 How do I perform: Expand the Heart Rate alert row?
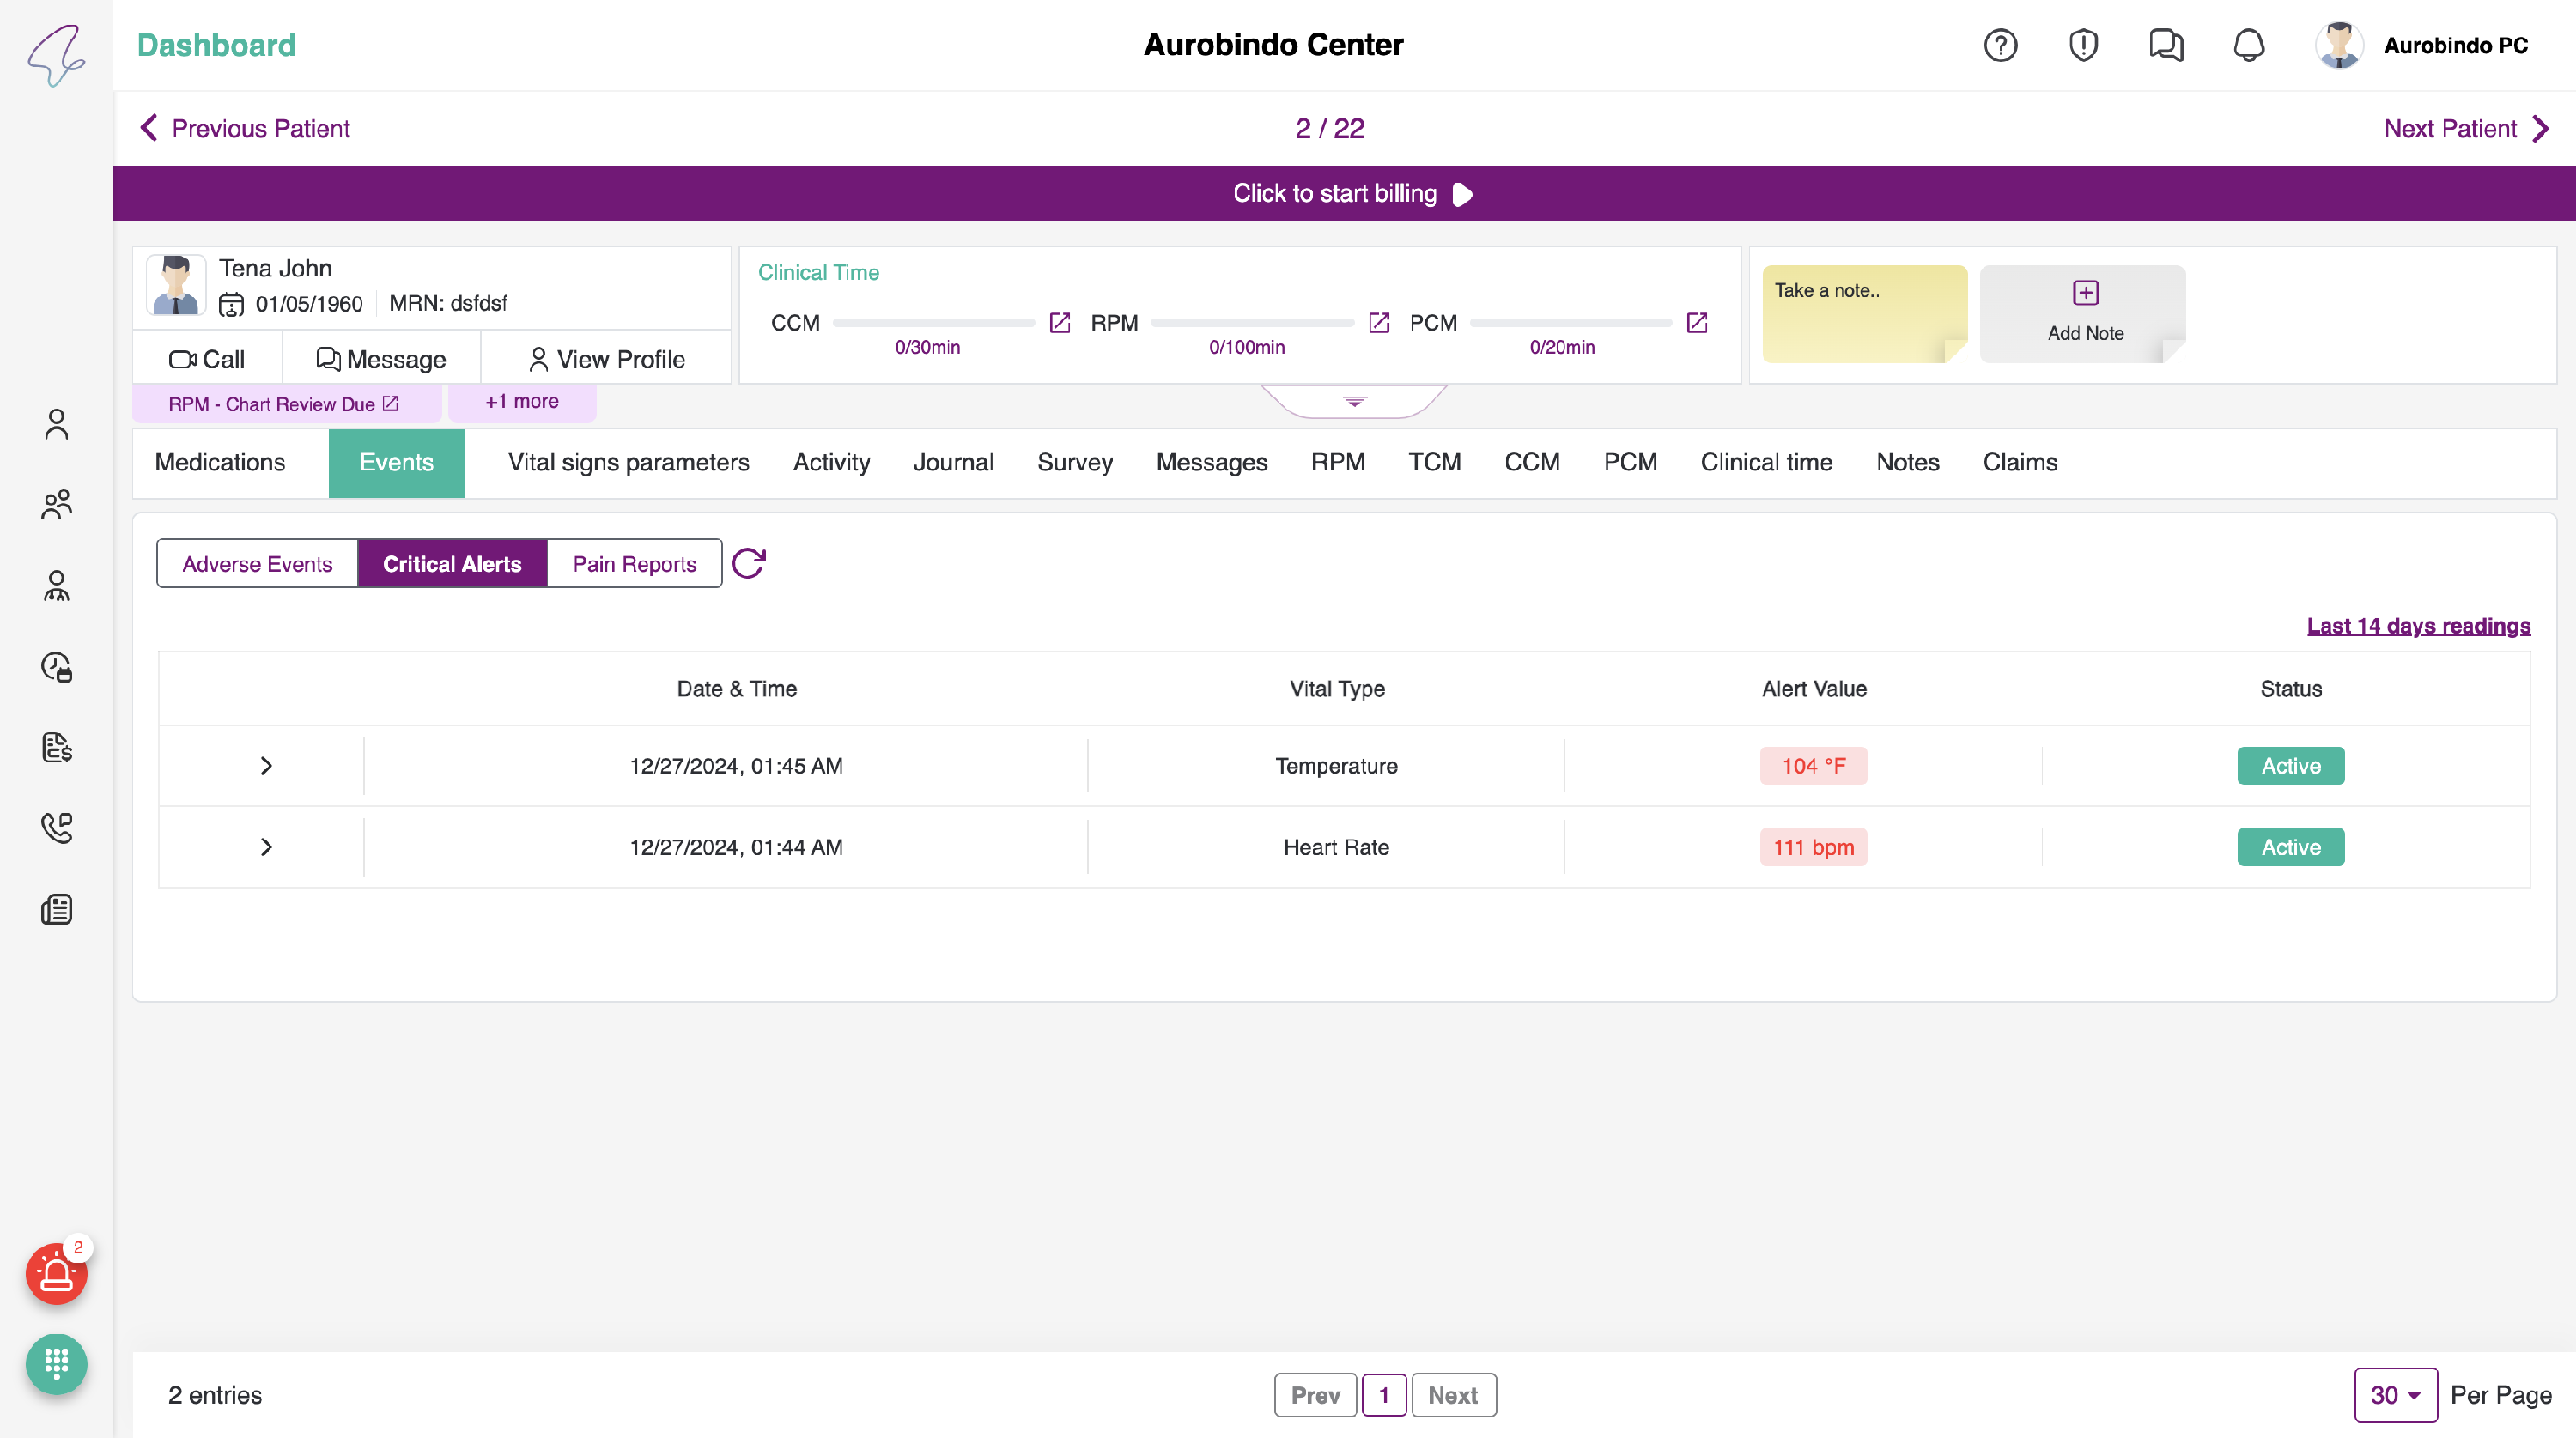click(x=266, y=847)
